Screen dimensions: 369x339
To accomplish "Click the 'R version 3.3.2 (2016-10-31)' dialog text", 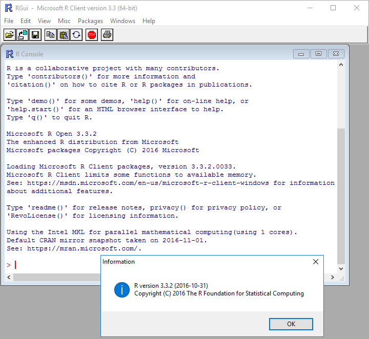I will tap(171, 286).
